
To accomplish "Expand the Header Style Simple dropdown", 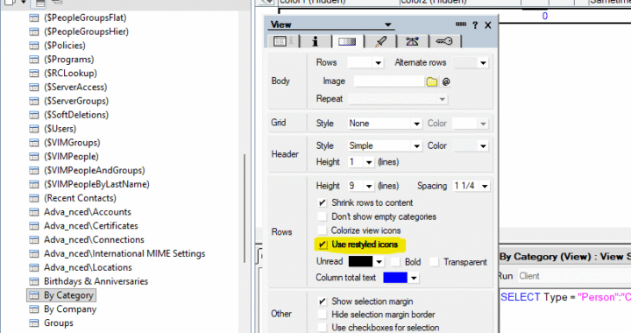I will pyautogui.click(x=385, y=146).
